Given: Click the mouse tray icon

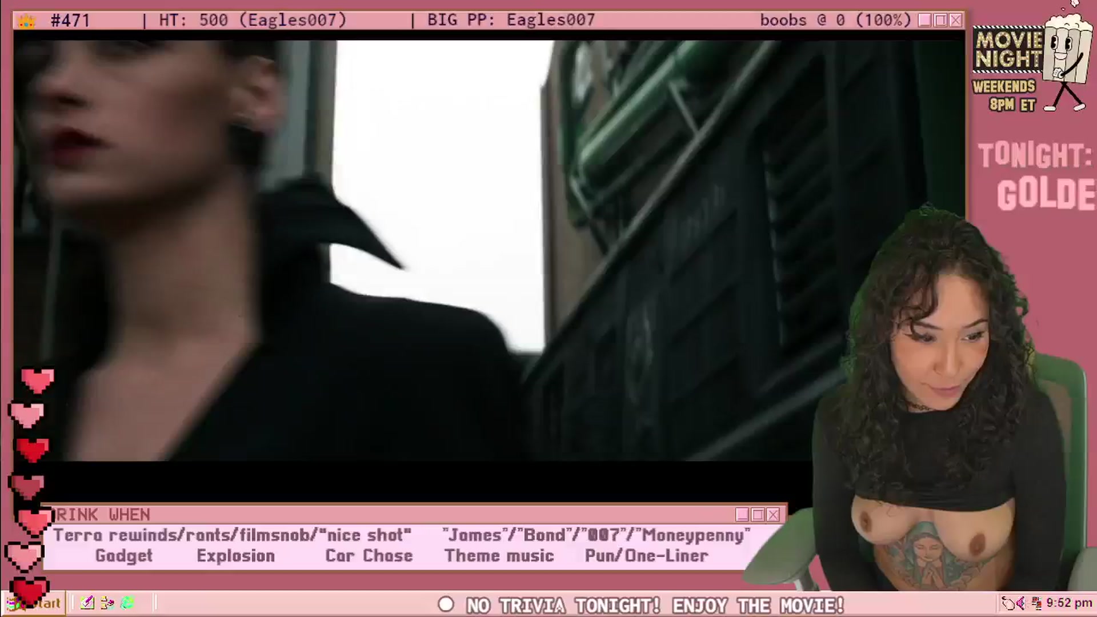Looking at the screenshot, I should (1008, 603).
